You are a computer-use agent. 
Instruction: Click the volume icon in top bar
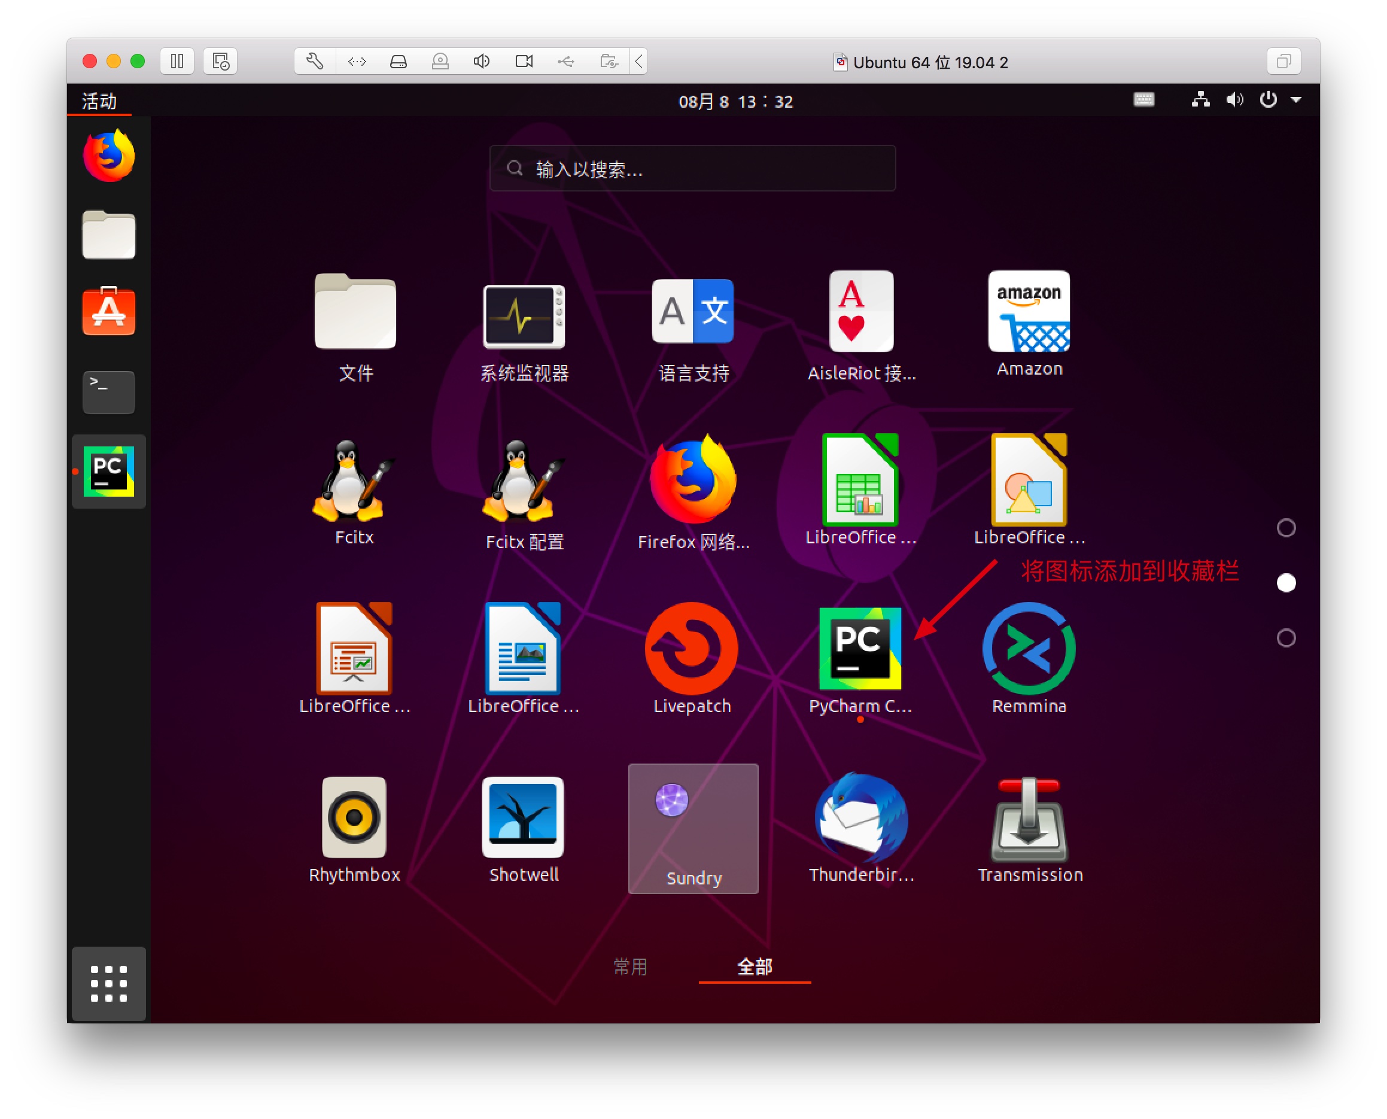(x=1234, y=99)
